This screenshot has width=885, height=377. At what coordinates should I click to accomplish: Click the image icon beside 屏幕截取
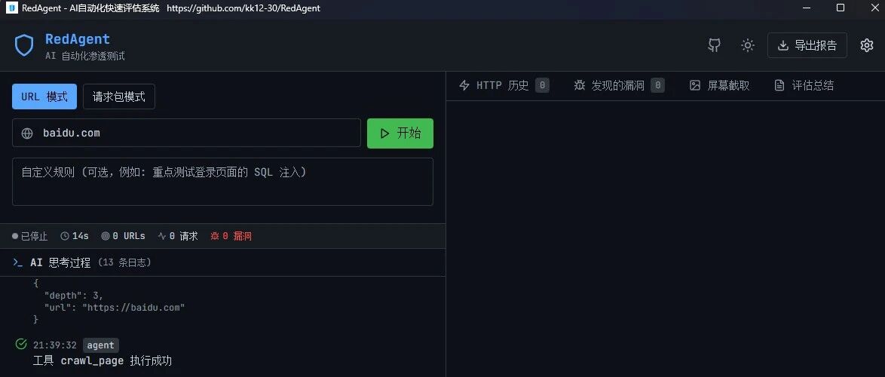point(695,85)
